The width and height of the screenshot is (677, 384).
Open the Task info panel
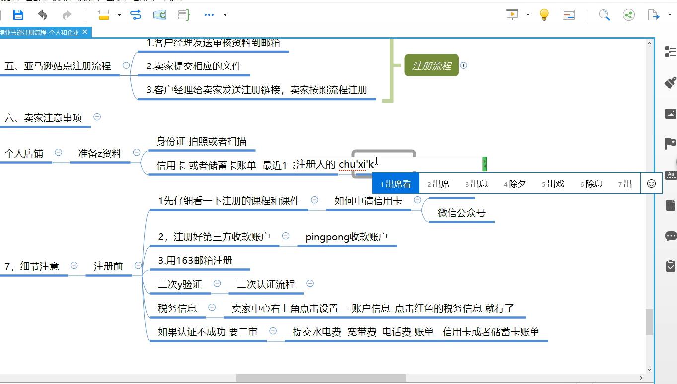click(x=670, y=266)
